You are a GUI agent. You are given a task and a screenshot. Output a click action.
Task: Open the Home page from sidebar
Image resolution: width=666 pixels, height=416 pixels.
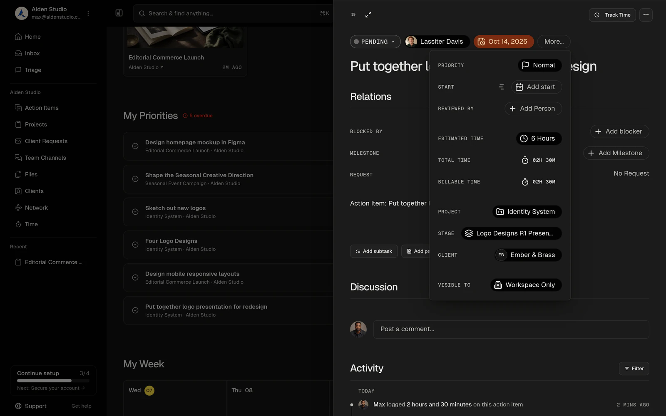(x=27, y=37)
